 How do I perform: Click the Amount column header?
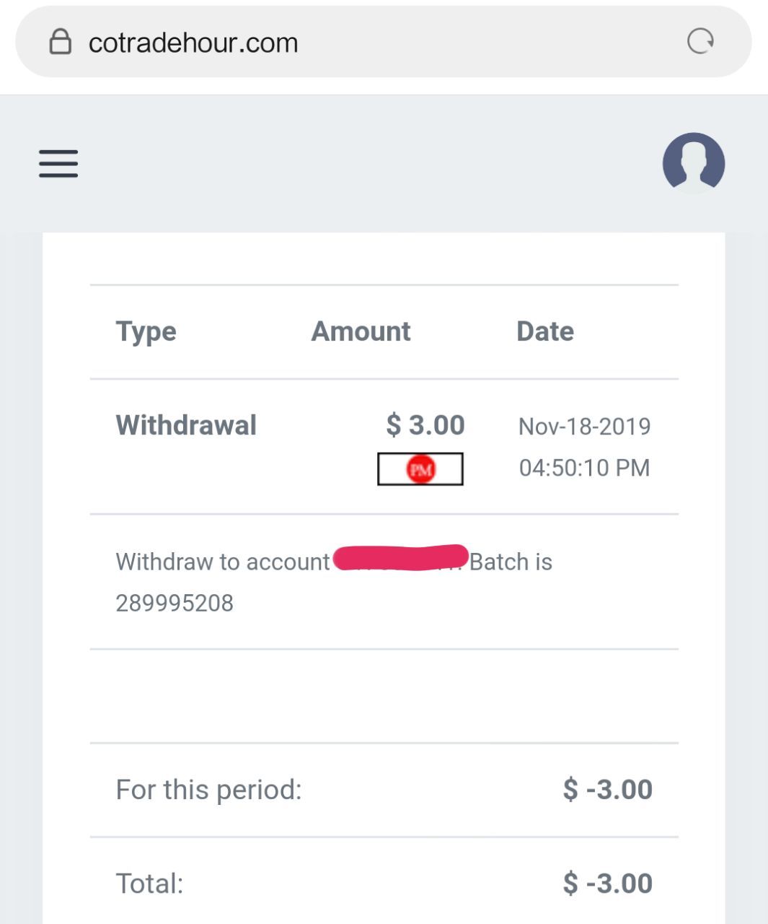361,331
